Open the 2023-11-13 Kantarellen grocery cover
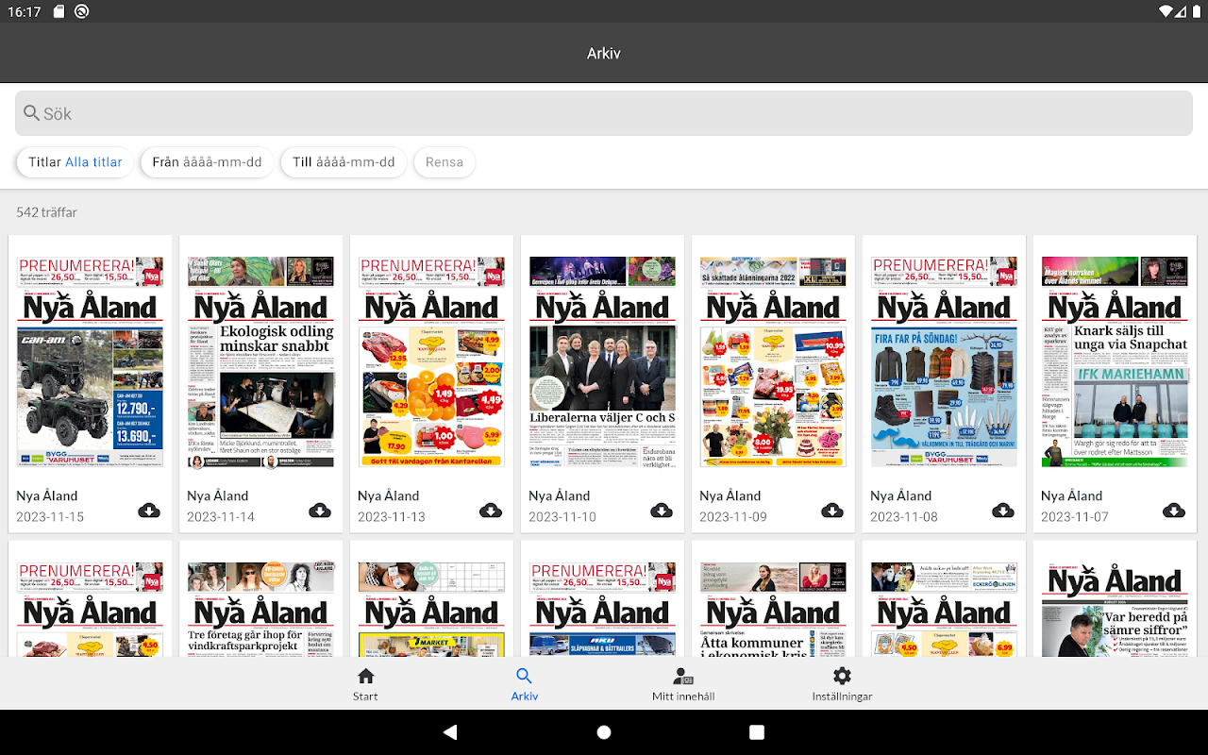This screenshot has width=1208, height=755. 432,361
